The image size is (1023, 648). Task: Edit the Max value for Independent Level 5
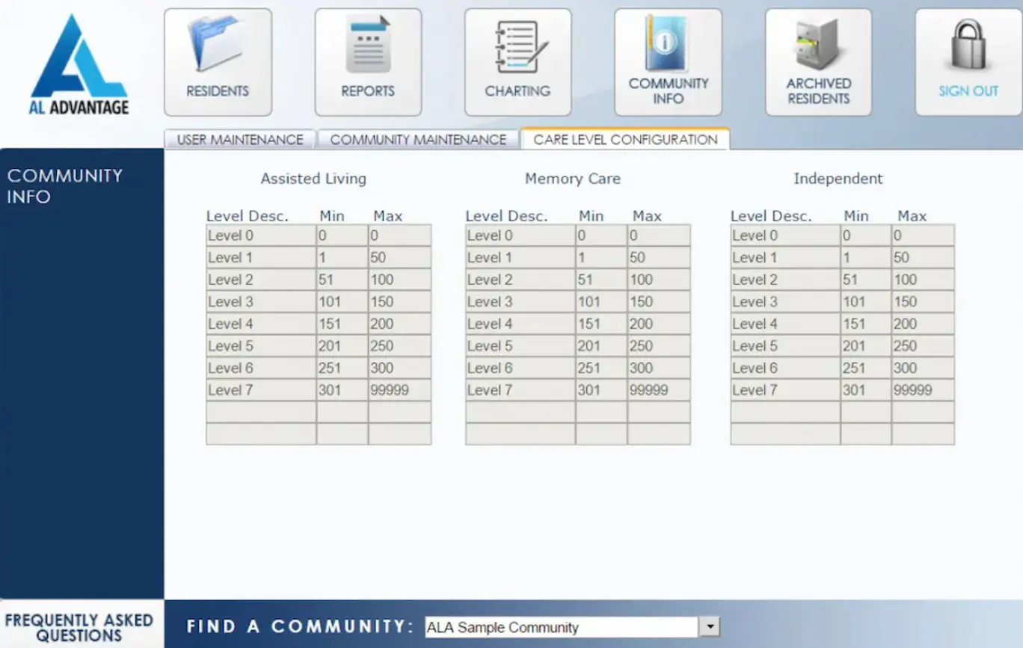923,345
